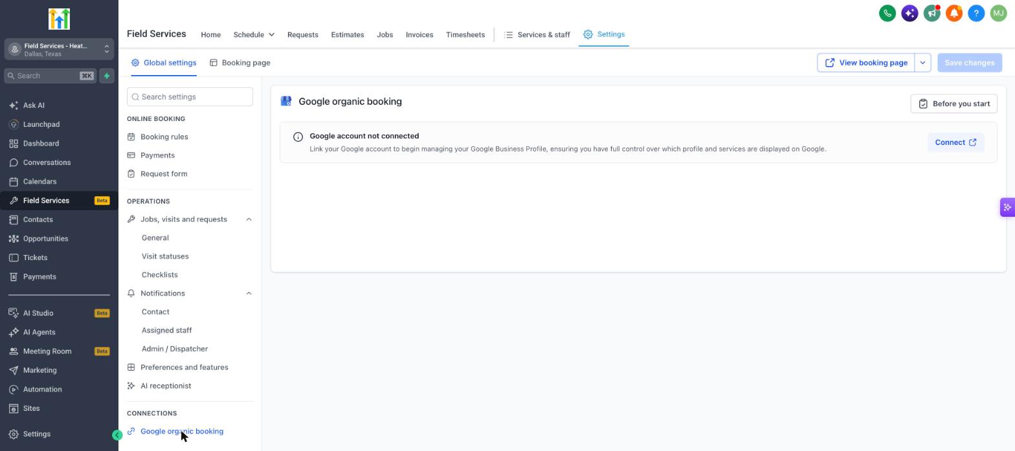The image size is (1015, 451).
Task: Click Save changes button
Action: (x=970, y=63)
